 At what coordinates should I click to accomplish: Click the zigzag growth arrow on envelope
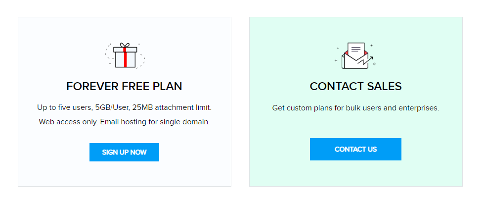tap(365, 61)
